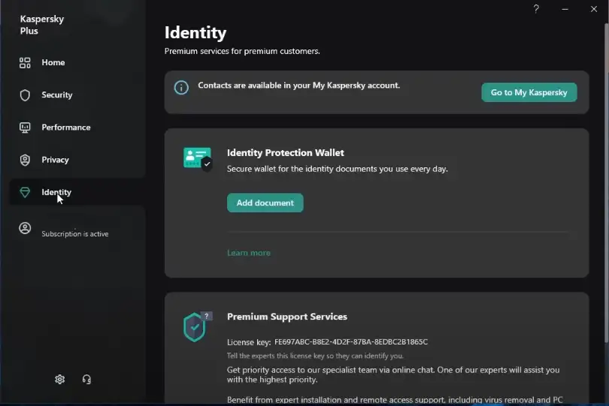Click the Performance monitor icon
This screenshot has height=406, width=609.
(25, 128)
